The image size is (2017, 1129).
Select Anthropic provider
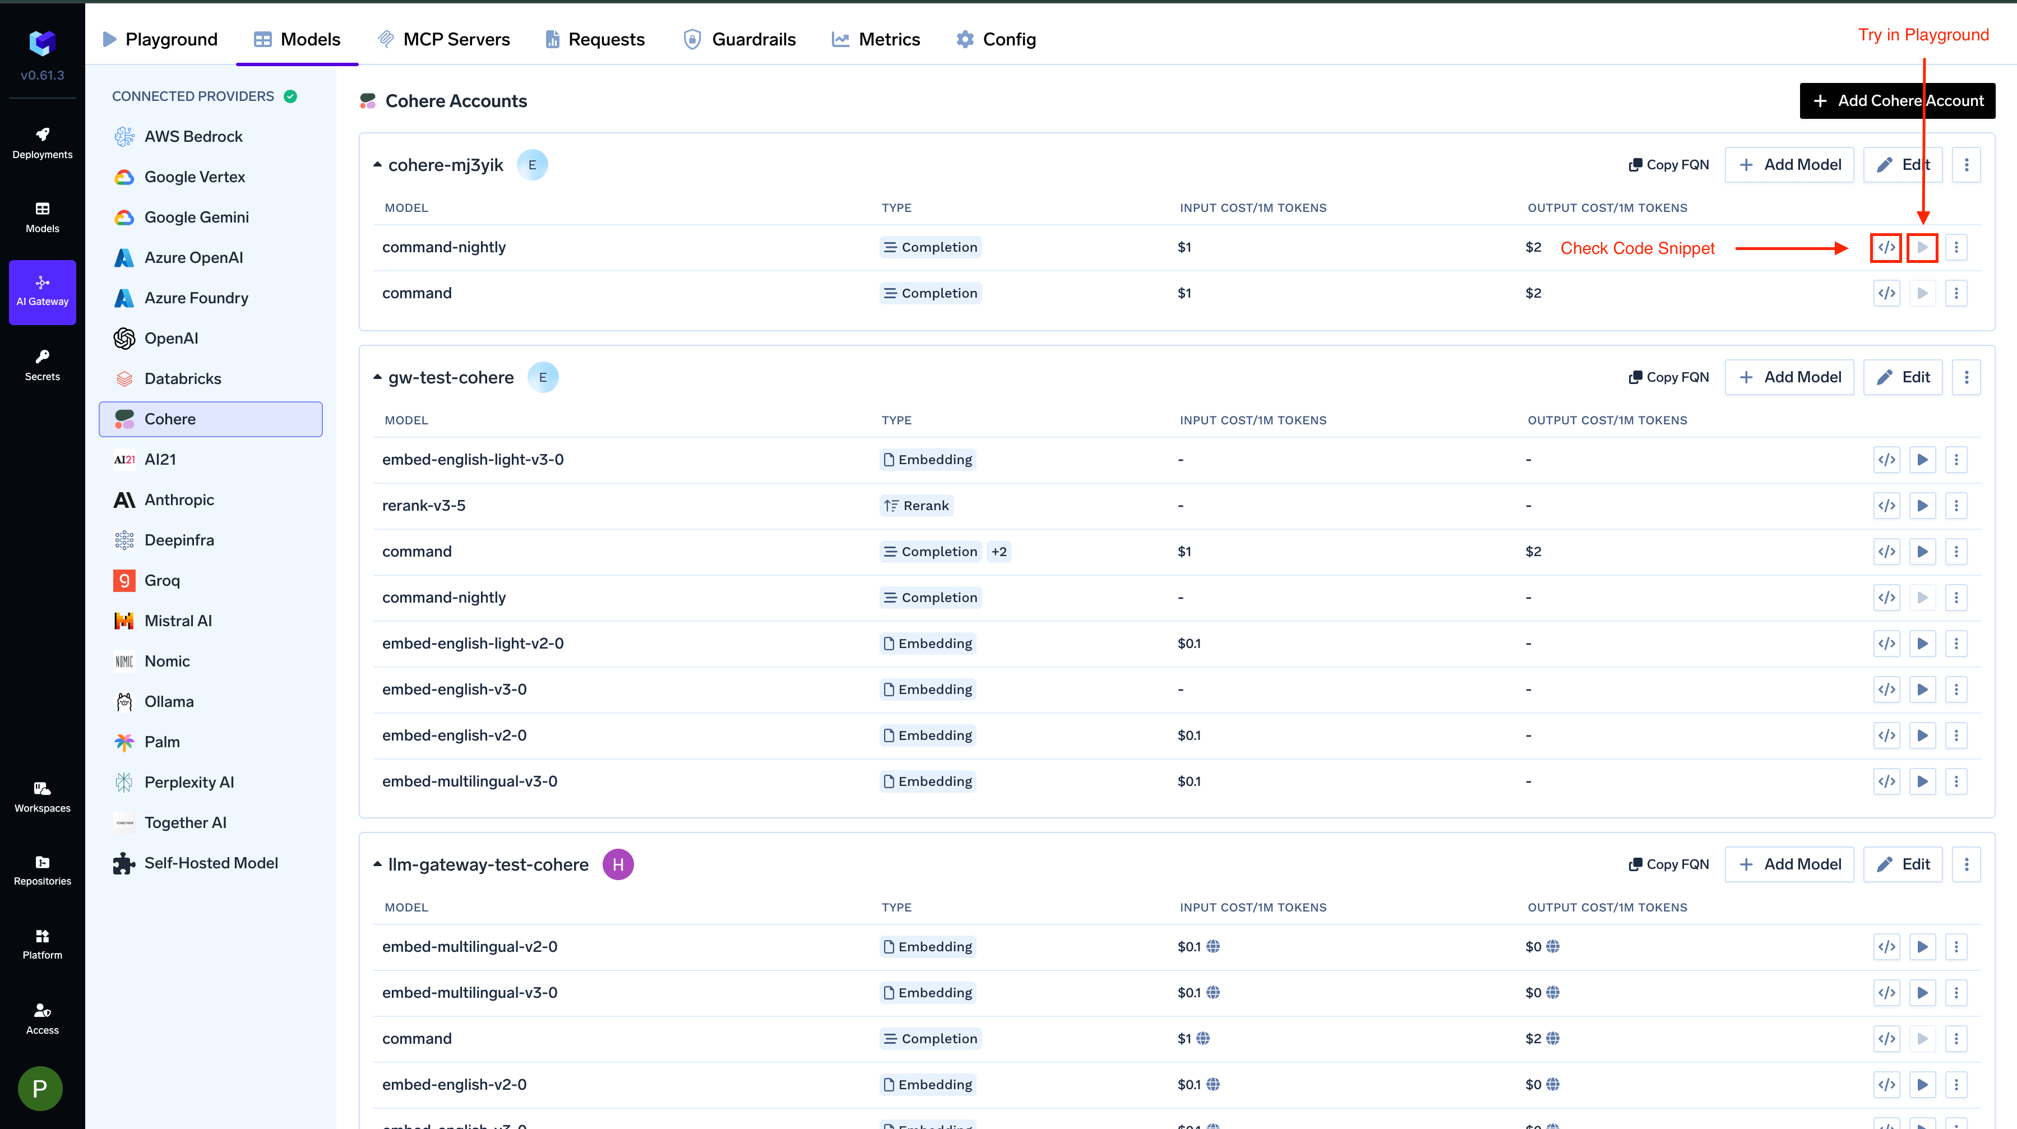[210, 499]
